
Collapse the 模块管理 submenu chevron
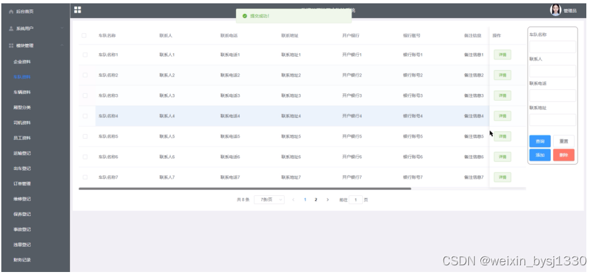(x=62, y=45)
